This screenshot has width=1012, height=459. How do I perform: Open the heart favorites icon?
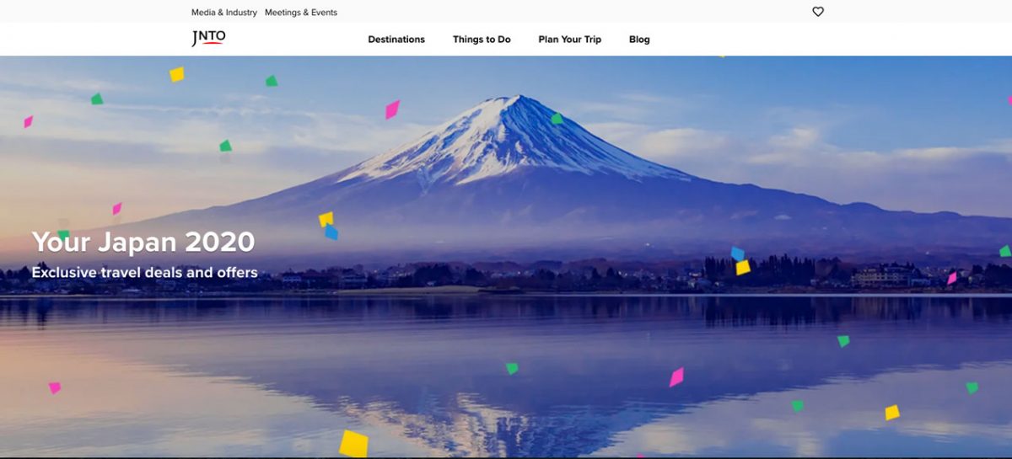click(x=817, y=12)
